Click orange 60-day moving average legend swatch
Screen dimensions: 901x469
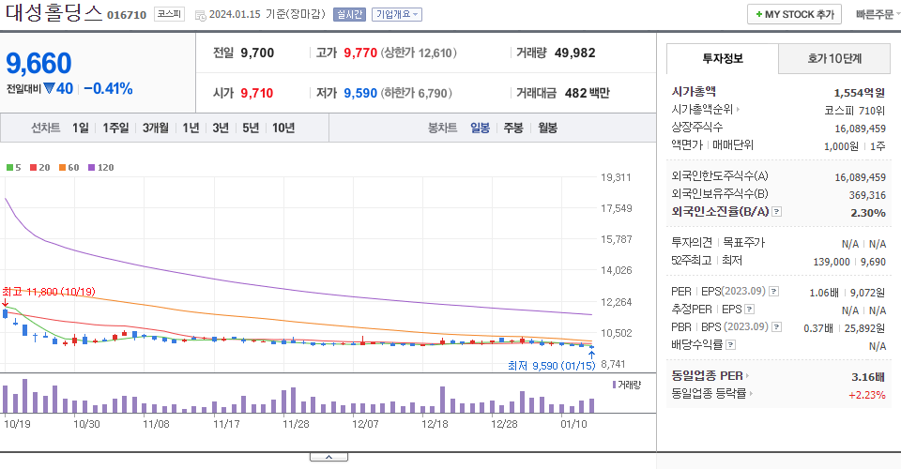coord(62,168)
